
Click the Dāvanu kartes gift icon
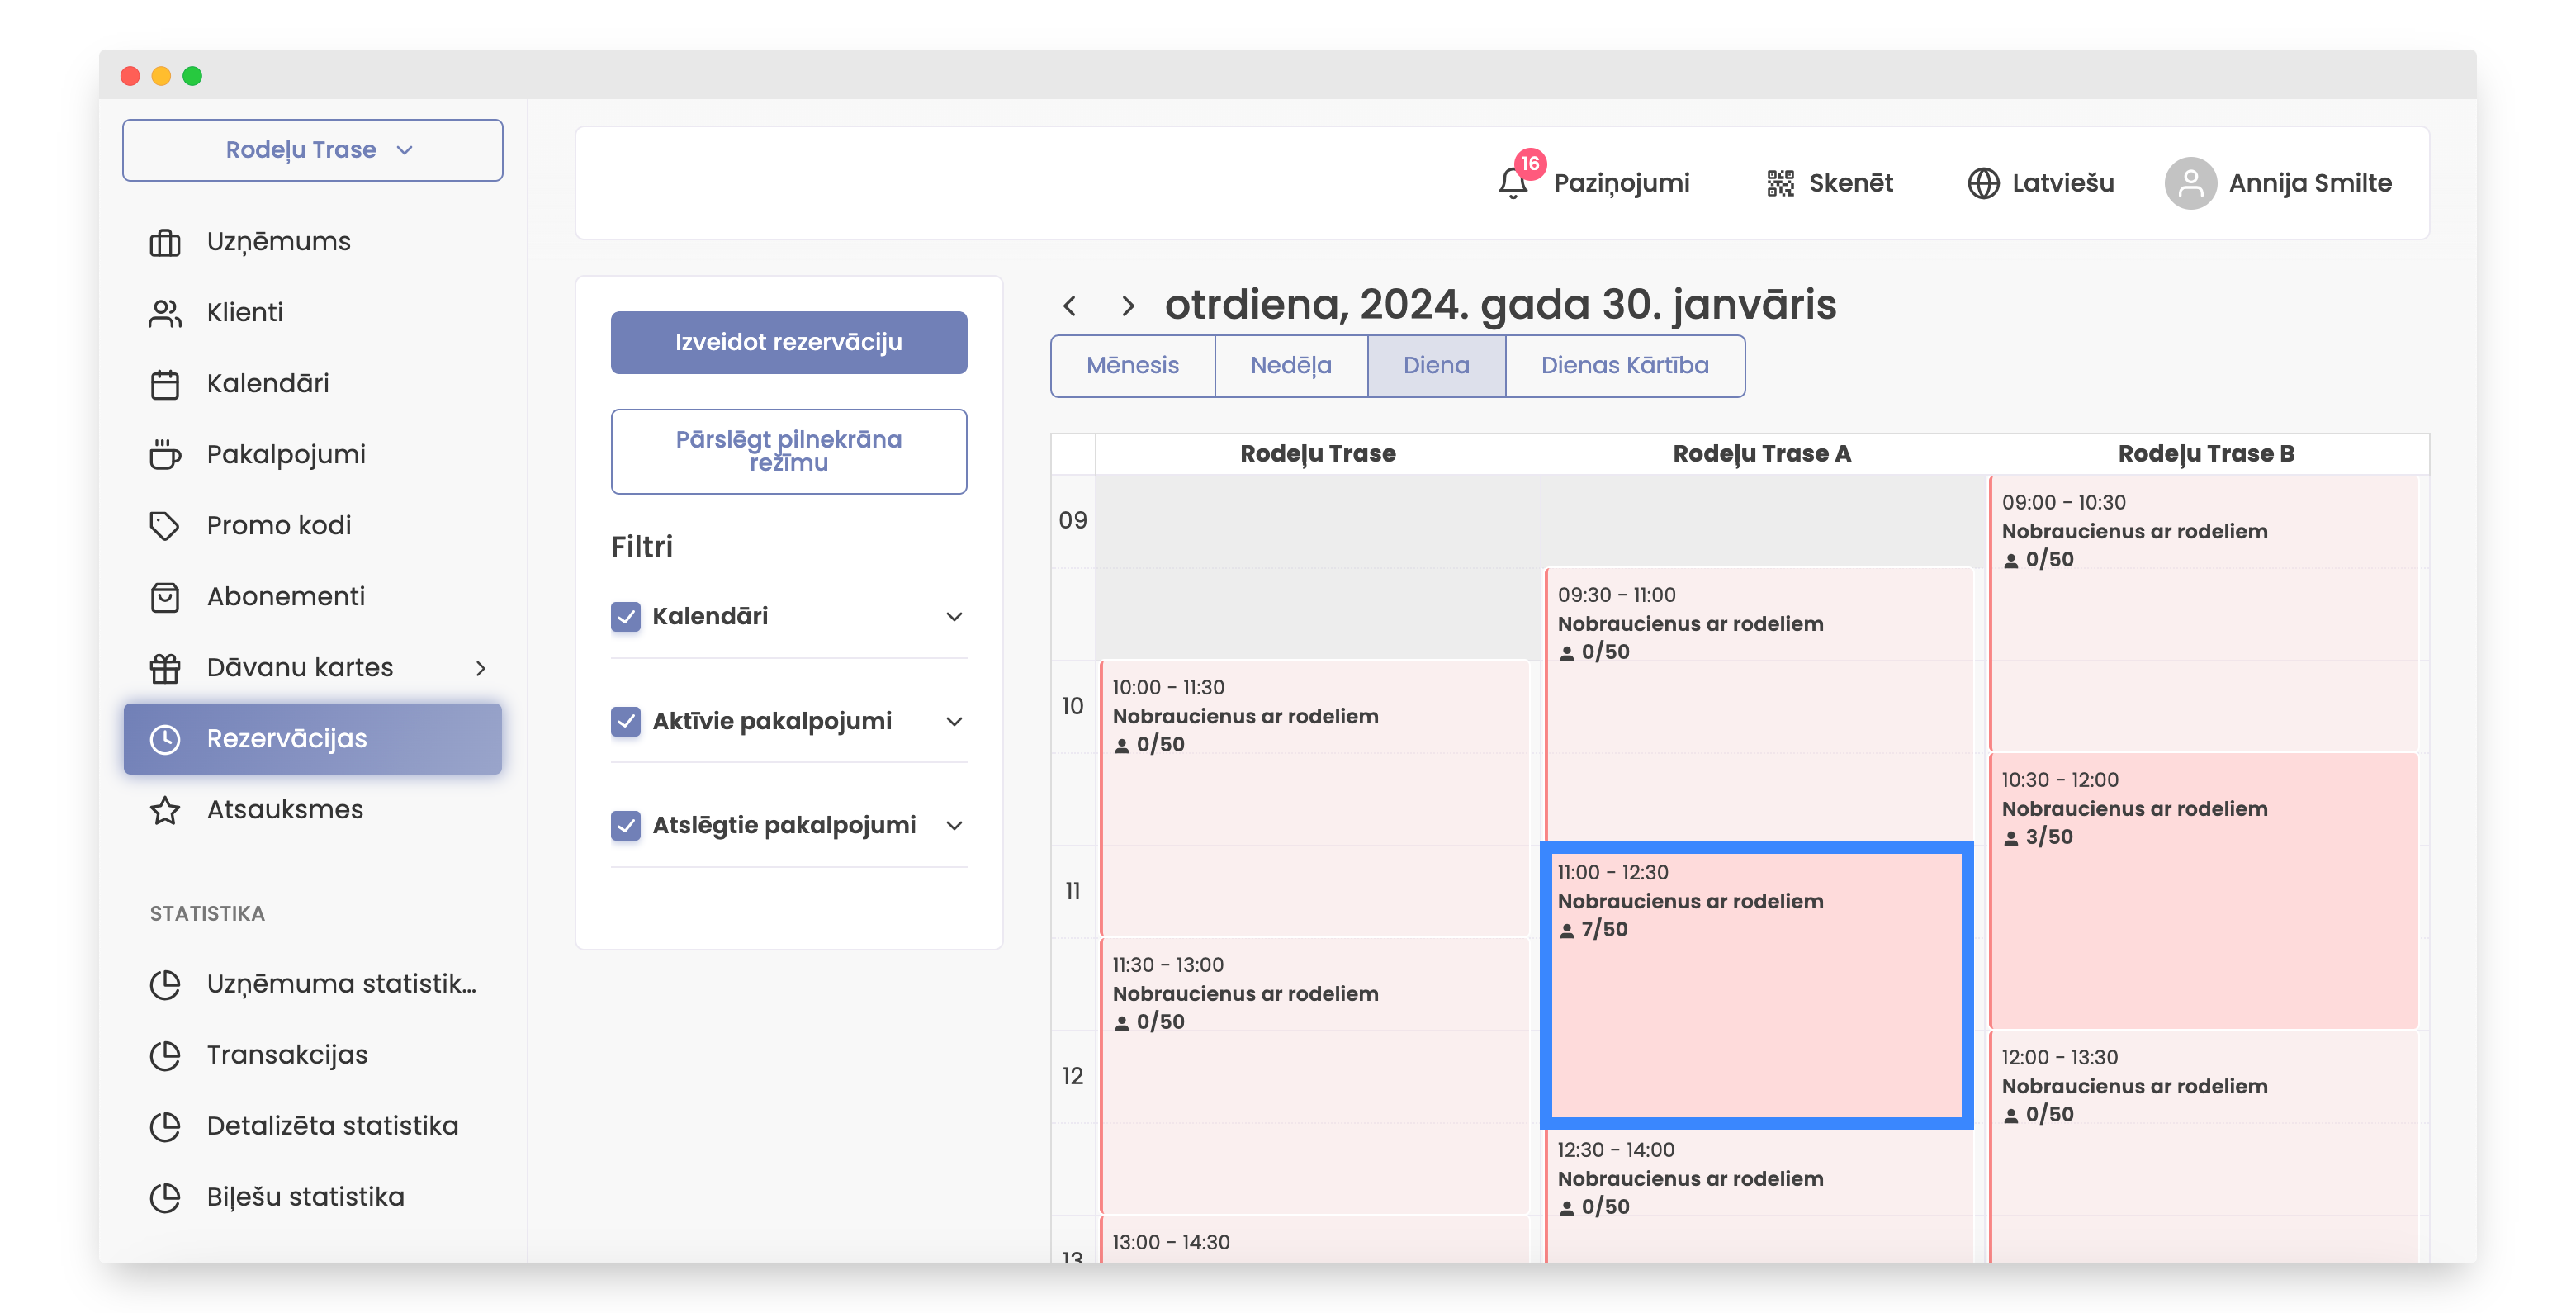click(165, 668)
